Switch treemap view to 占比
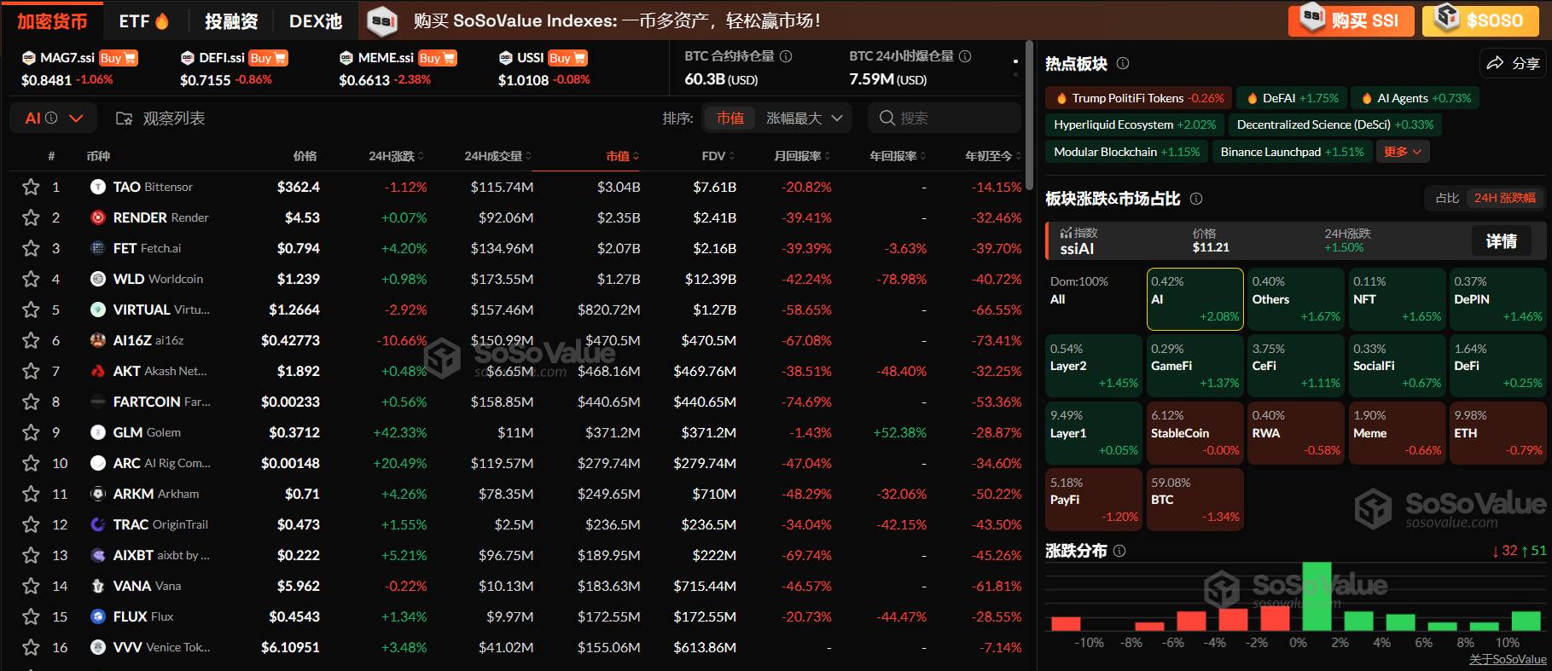 (x=1447, y=198)
